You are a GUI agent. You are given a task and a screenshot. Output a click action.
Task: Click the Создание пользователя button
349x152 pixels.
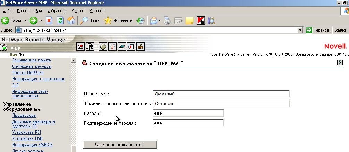[x=120, y=145]
